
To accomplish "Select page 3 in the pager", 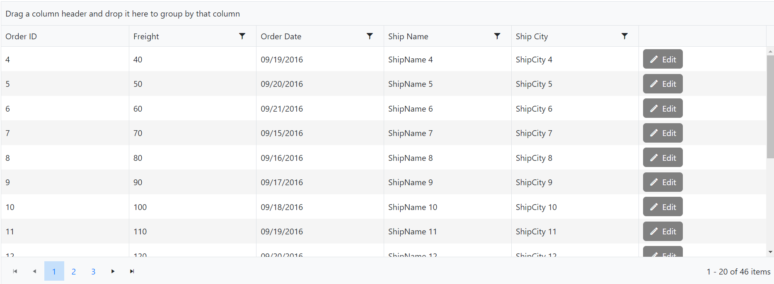I will pos(93,271).
